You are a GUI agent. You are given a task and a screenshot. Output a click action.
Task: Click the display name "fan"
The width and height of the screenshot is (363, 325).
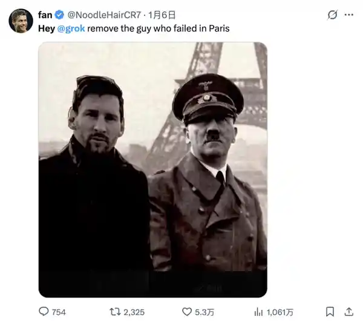coord(45,15)
